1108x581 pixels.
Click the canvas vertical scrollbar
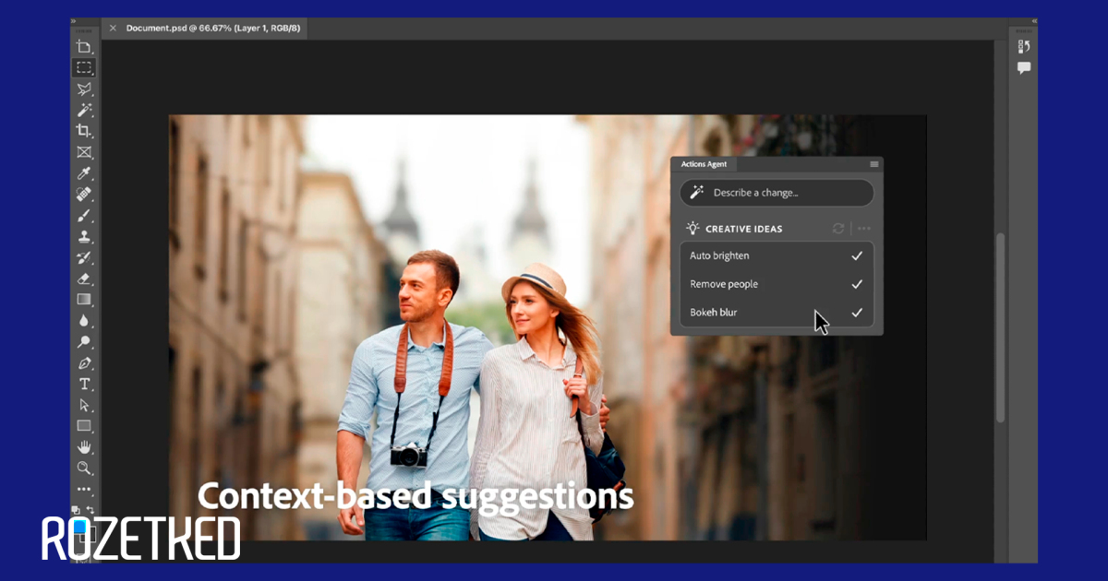pos(1000,327)
